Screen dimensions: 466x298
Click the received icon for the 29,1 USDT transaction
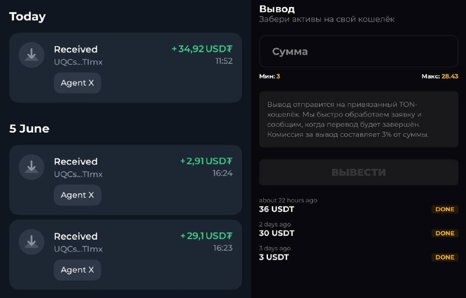31,242
